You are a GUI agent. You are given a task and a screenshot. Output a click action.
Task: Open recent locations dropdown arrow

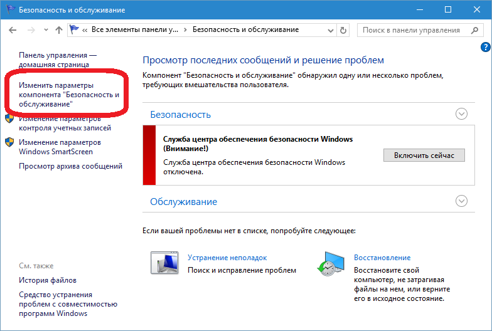click(46, 30)
